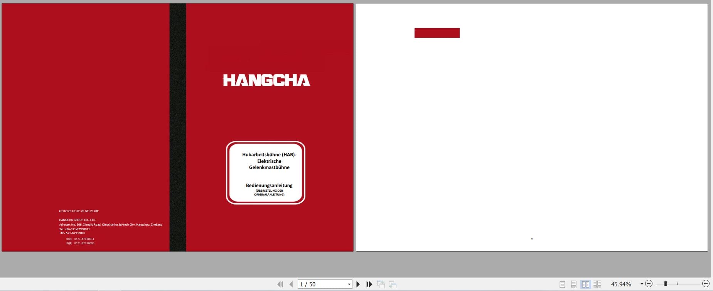Viewport: 713px width, 291px height.
Task: Go to the next page
Action: pyautogui.click(x=358, y=284)
